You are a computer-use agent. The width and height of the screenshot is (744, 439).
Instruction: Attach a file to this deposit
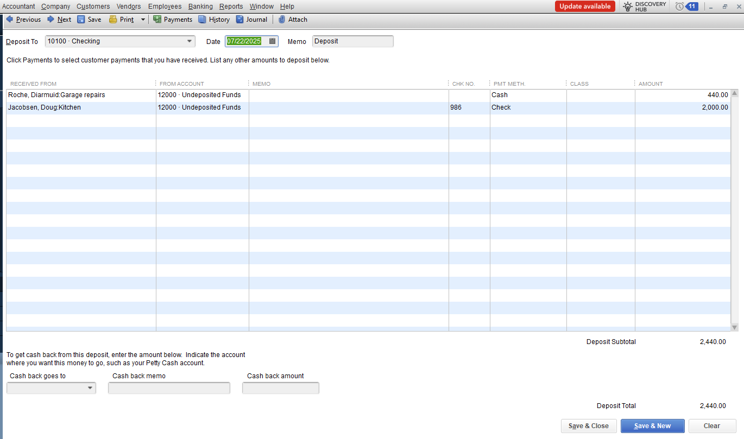[293, 20]
